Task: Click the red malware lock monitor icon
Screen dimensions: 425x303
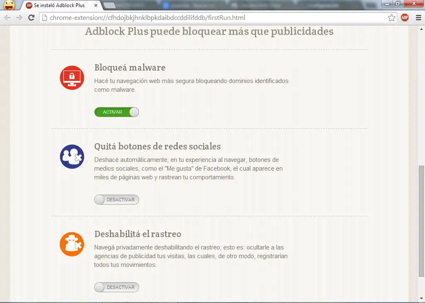Action: (72, 78)
